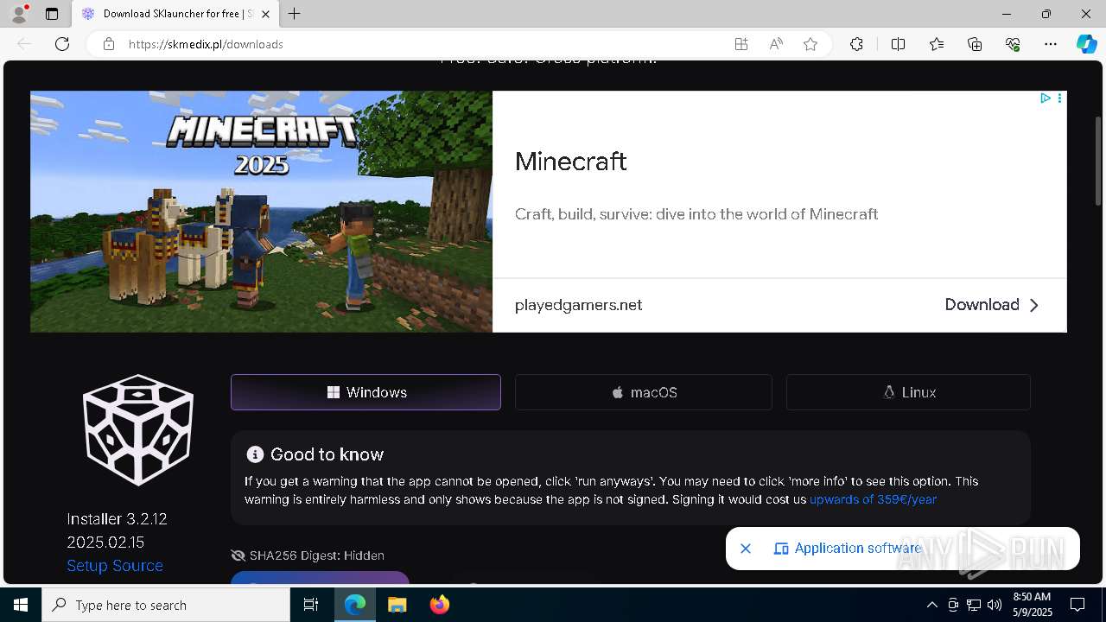1106x622 pixels.
Task: Open a new browser tab
Action: (295, 14)
